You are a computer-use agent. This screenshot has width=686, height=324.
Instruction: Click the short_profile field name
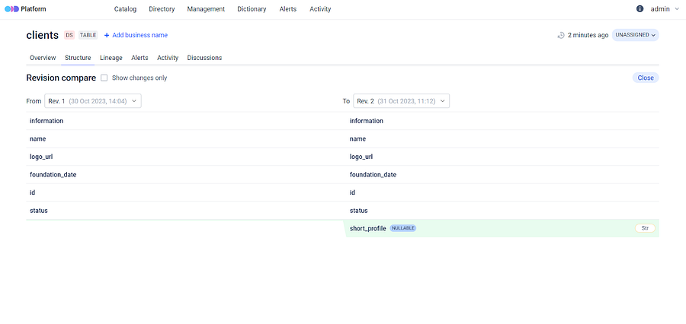tap(368, 228)
